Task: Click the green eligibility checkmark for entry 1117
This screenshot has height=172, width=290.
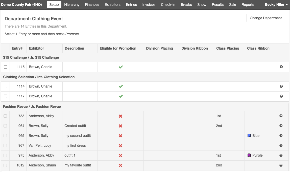Action: (x=121, y=96)
